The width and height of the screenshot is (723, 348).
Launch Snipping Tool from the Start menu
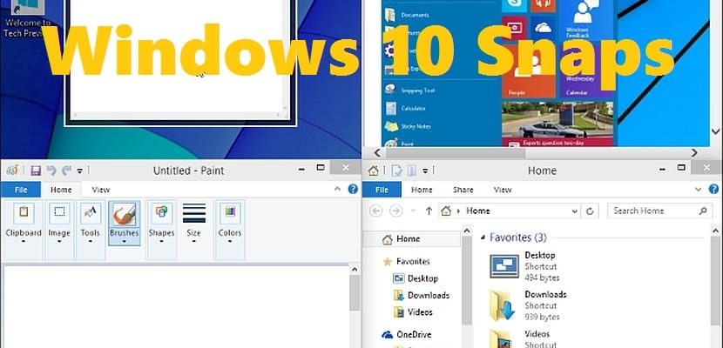tap(410, 90)
